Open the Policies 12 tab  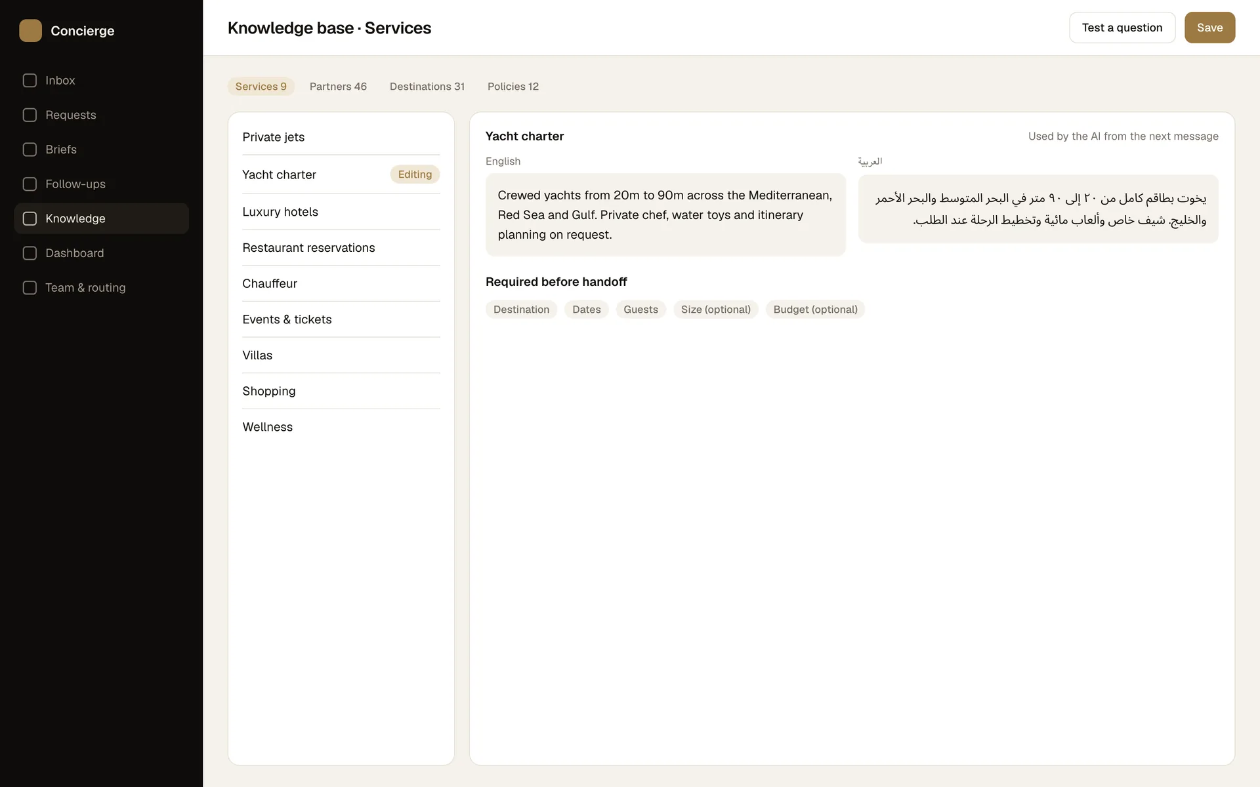[513, 87]
